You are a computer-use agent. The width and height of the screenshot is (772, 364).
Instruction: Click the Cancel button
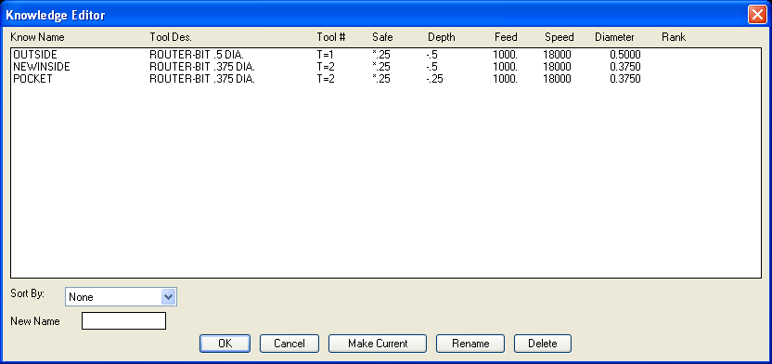pyautogui.click(x=289, y=344)
